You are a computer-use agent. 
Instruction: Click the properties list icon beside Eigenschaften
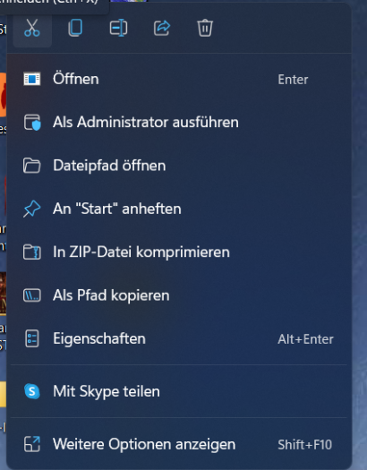32,338
